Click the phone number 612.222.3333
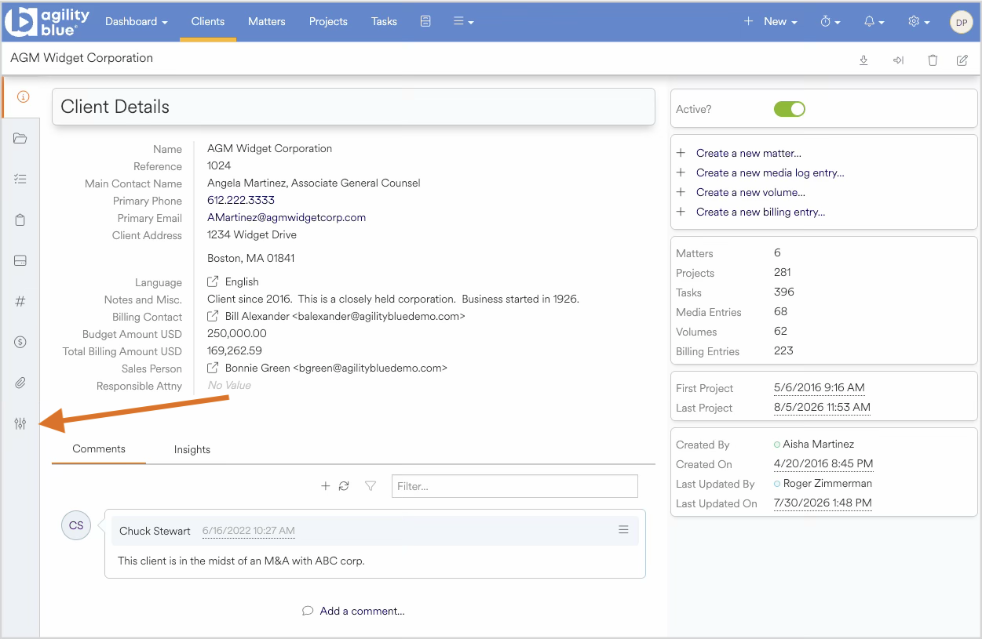The height and width of the screenshot is (639, 982). [241, 200]
